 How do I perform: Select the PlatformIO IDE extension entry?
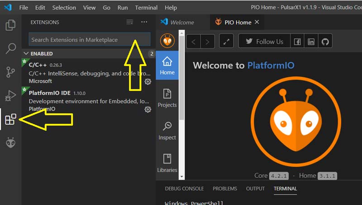89,100
